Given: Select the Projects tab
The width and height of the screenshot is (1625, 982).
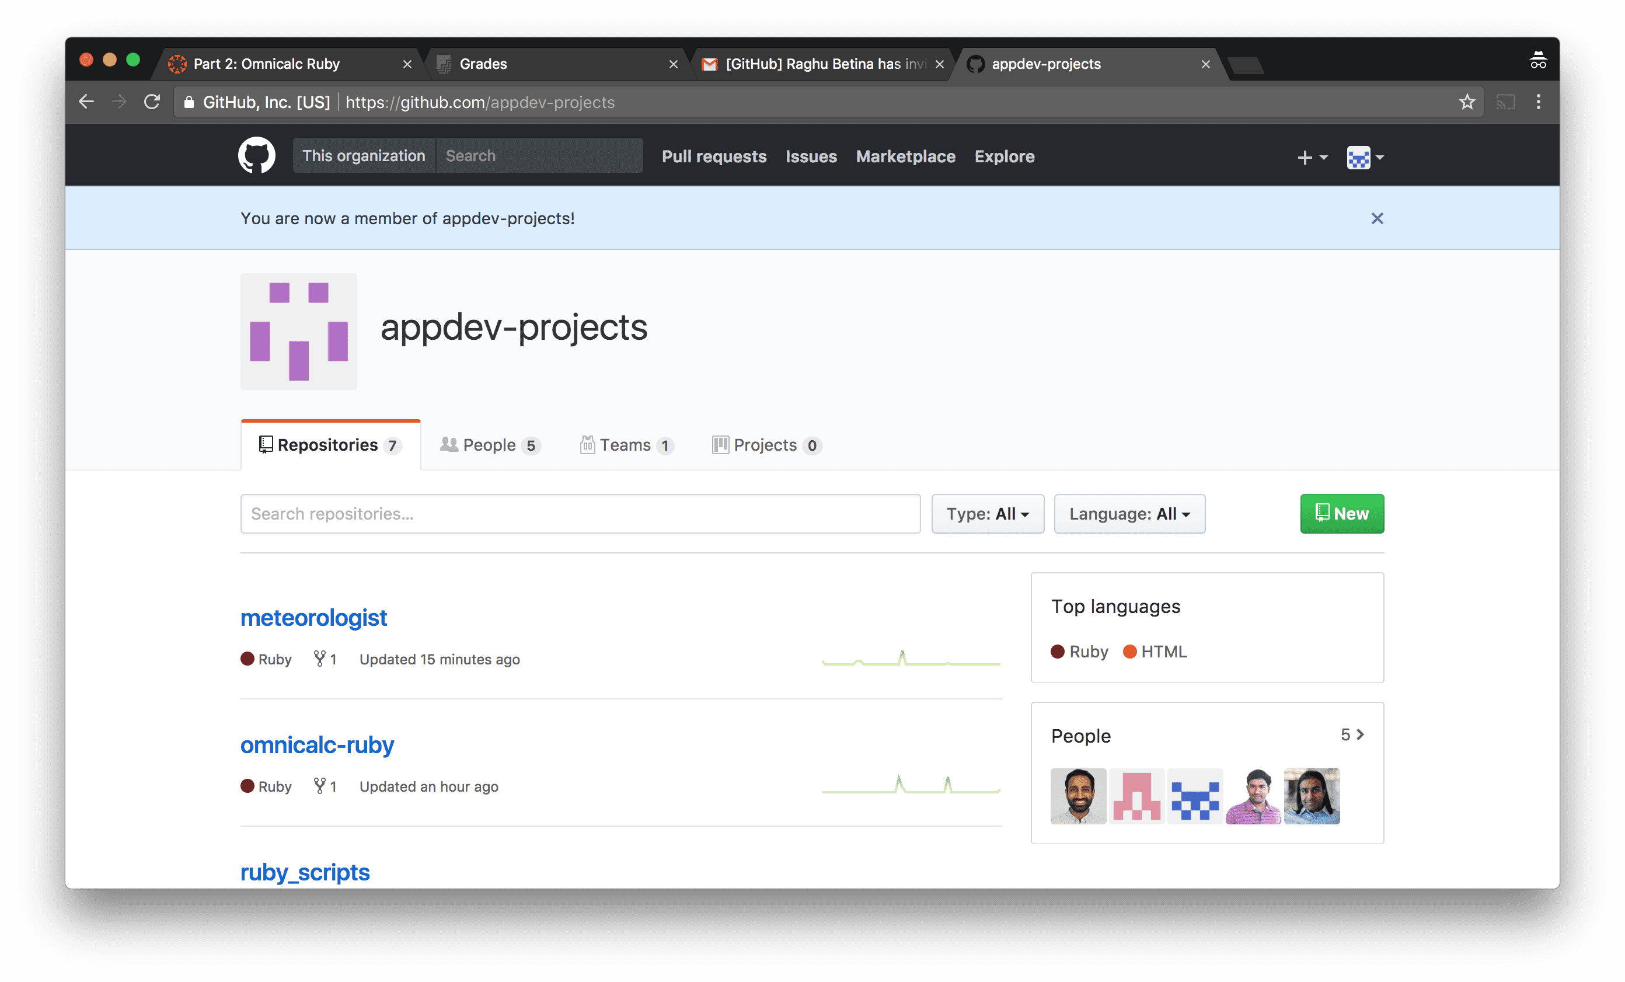Looking at the screenshot, I should pyautogui.click(x=766, y=445).
